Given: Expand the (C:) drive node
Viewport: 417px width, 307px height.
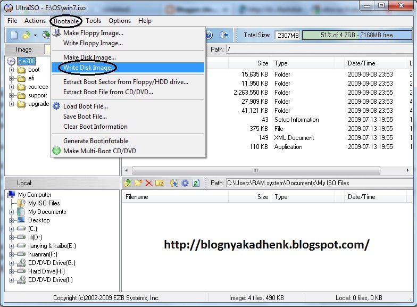Looking at the screenshot, I should pos(12,229).
